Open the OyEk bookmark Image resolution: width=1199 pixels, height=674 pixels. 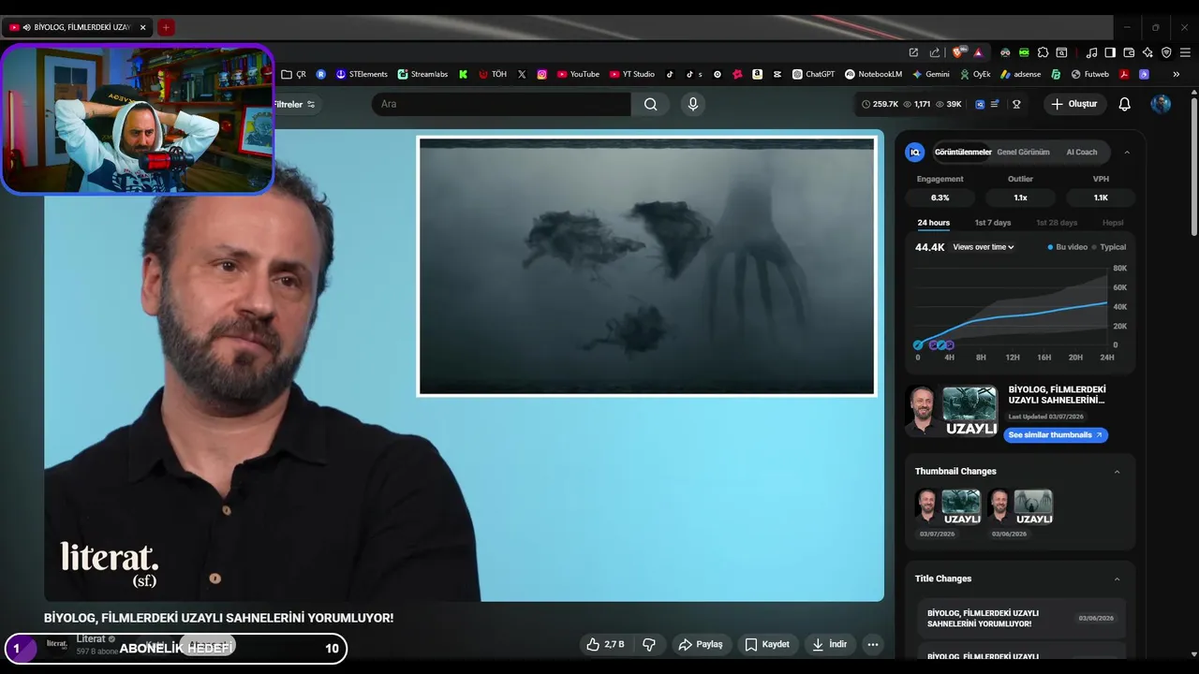tap(974, 74)
